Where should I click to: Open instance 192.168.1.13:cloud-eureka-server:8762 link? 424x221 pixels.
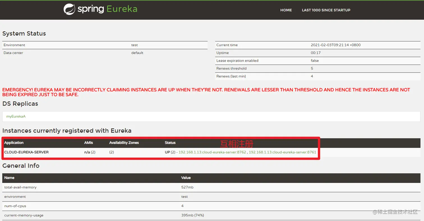[x=212, y=152]
